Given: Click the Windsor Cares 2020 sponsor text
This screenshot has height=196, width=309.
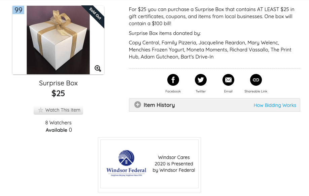Looking at the screenshot, I should click(174, 164).
